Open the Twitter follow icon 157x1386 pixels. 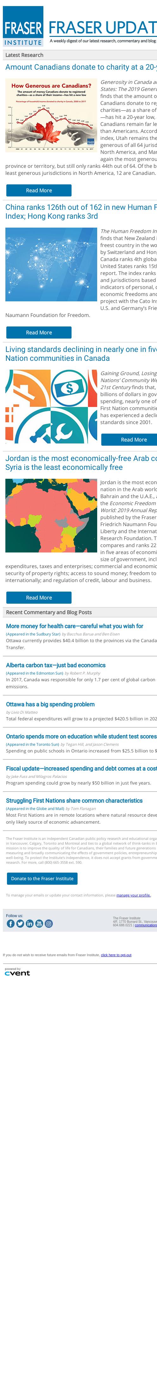pos(20,923)
